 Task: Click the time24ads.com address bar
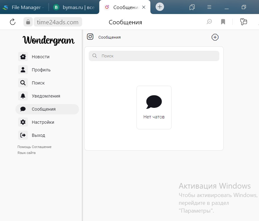(x=57, y=22)
